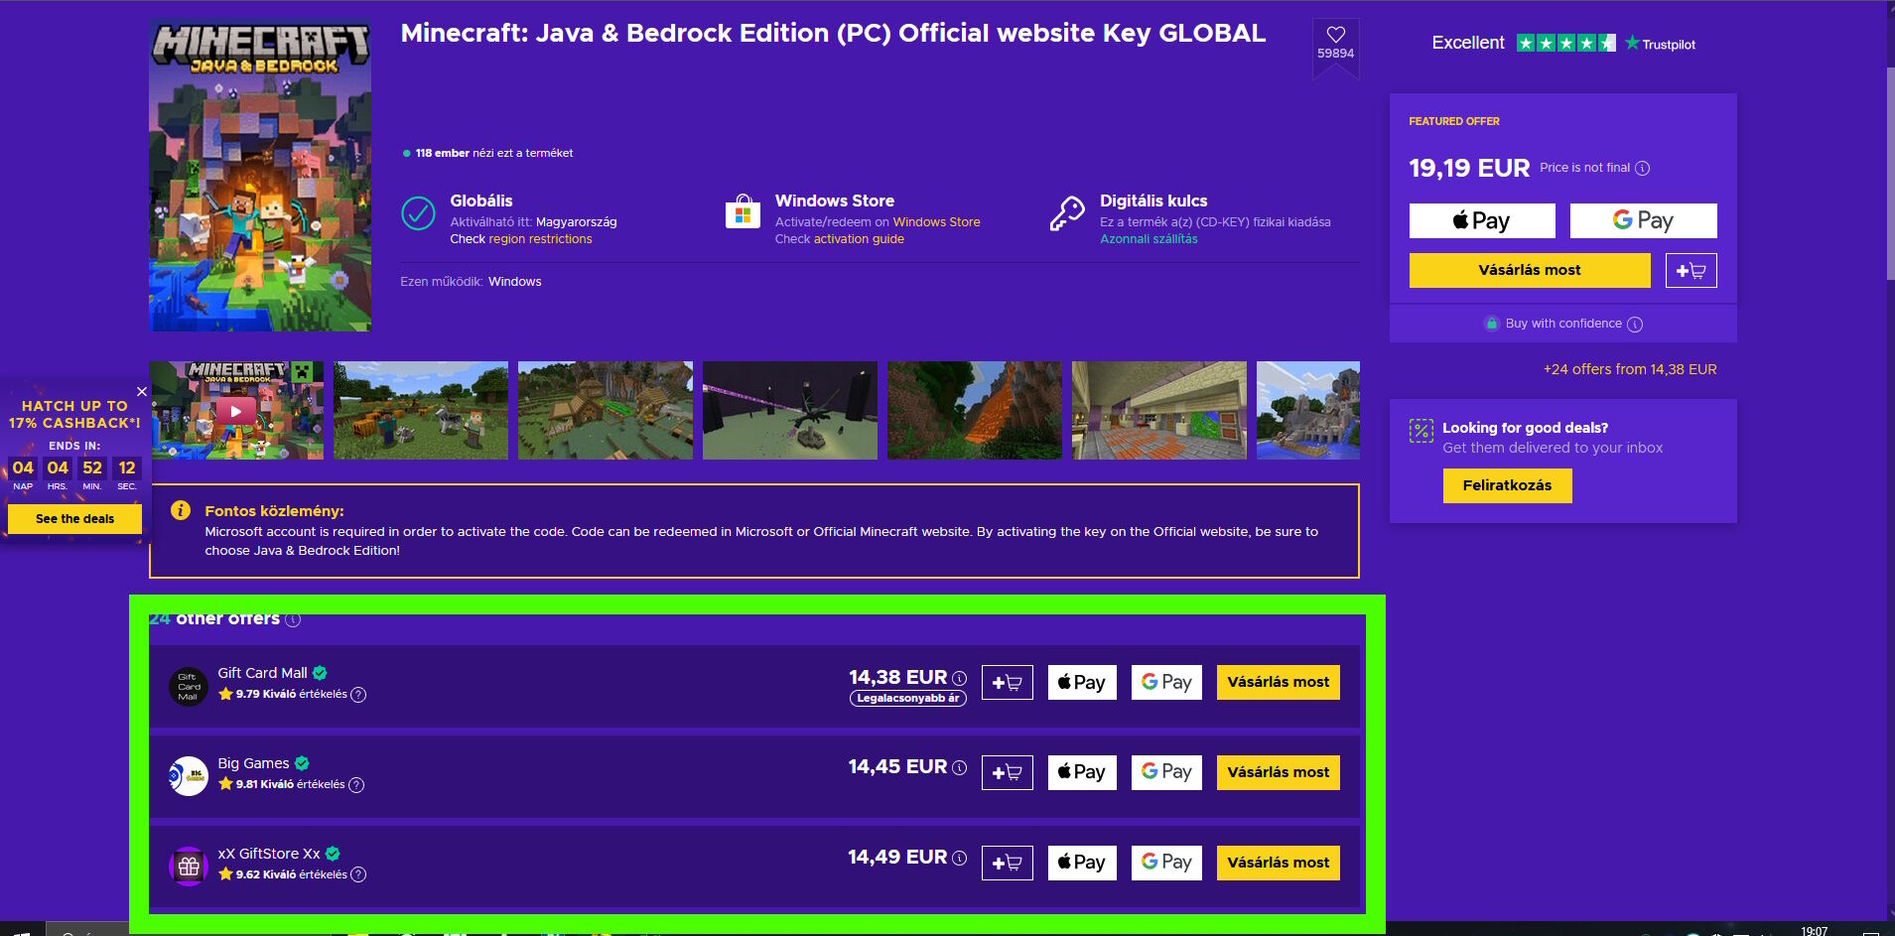1895x936 pixels.
Task: Click '118 ember nézi ezt a terméket' text
Action: point(493,153)
